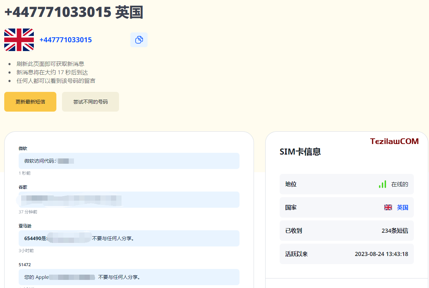Click the 活跃以来 row label
The height and width of the screenshot is (288, 429).
coord(297,254)
